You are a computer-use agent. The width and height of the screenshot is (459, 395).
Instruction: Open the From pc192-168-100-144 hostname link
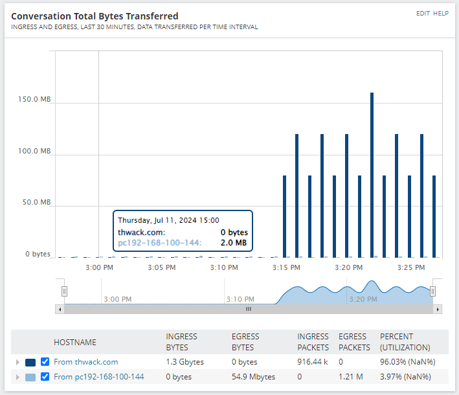click(x=98, y=377)
